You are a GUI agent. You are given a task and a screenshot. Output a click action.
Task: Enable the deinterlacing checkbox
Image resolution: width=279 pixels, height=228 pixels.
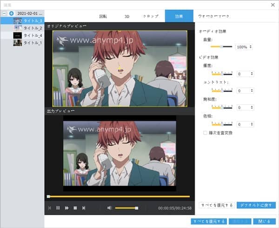pyautogui.click(x=205, y=133)
